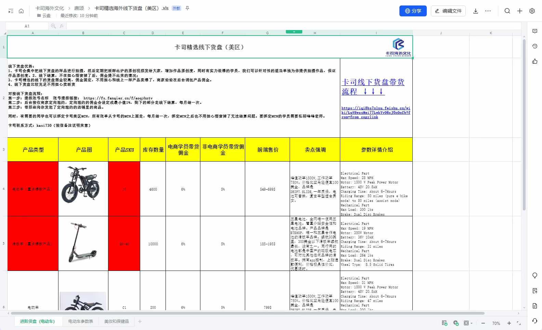The height and width of the screenshot is (330, 542).
Task: Open the 卡司海外文化 breadcrumb
Action: point(50,8)
